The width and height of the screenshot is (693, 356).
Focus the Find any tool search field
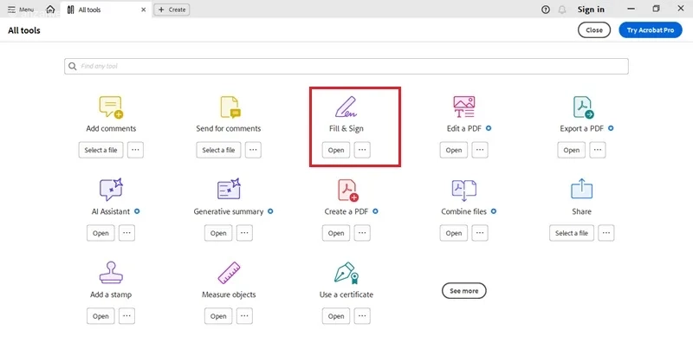coord(346,66)
